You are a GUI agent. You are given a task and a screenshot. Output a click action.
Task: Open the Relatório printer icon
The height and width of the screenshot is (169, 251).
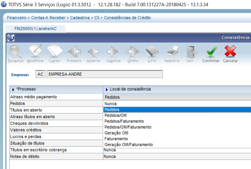coord(172,51)
